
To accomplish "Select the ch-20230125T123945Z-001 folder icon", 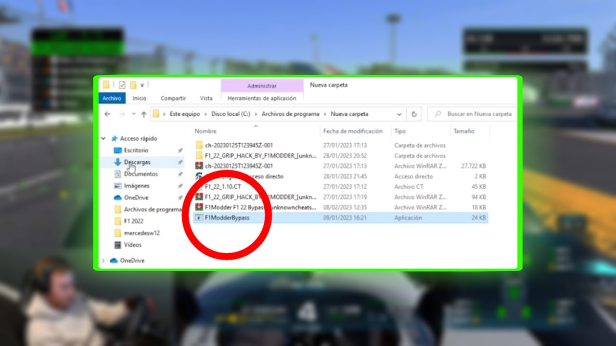I will [199, 145].
